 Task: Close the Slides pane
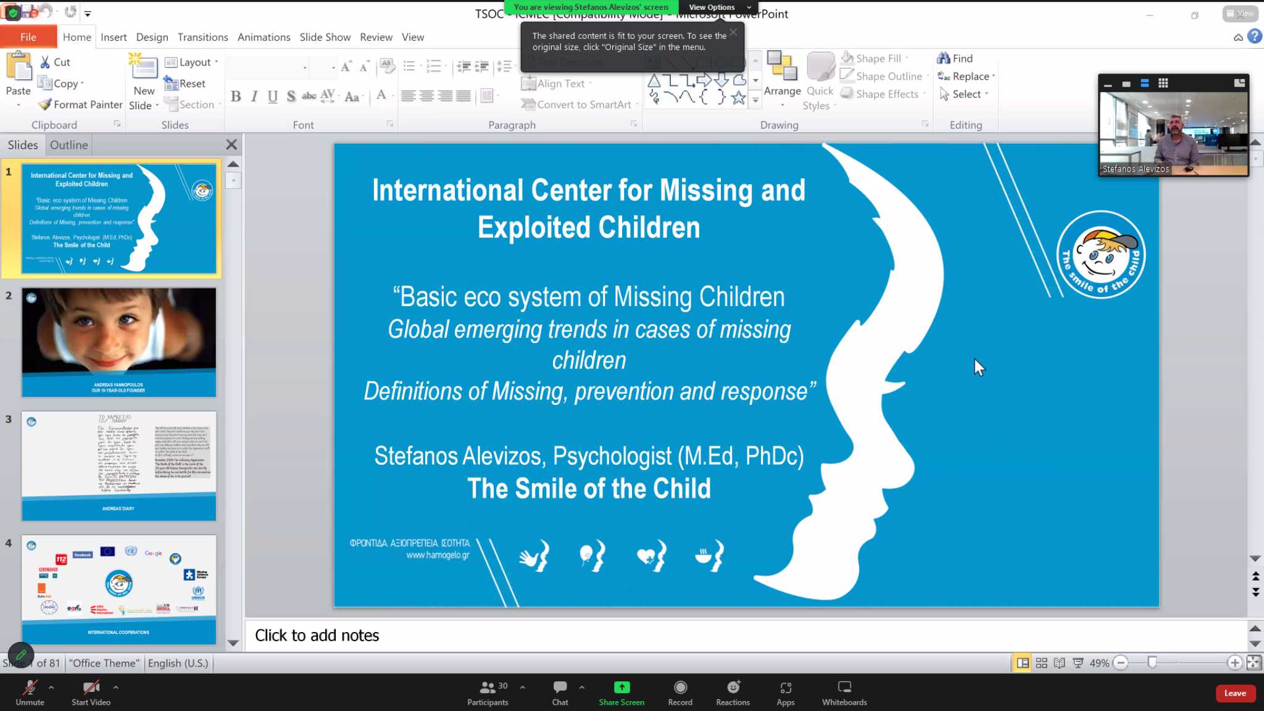click(x=231, y=144)
